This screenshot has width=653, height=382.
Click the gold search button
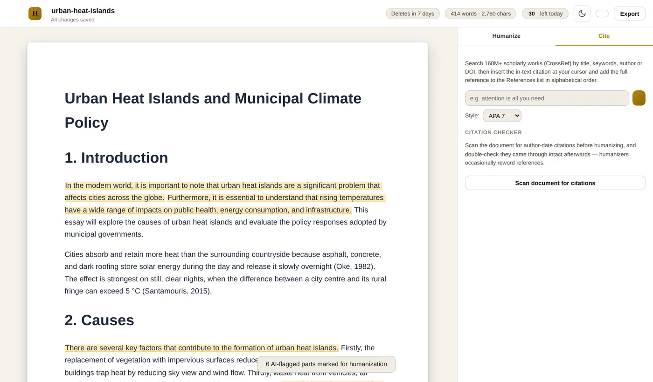(x=639, y=98)
